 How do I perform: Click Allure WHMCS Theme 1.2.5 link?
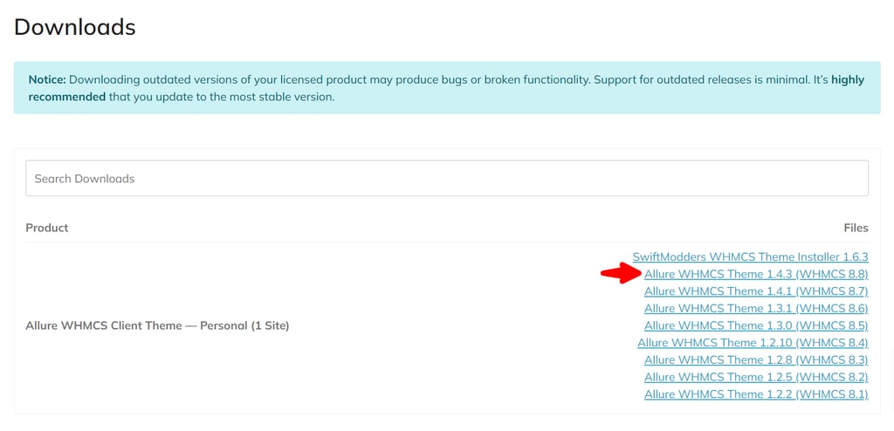[756, 377]
